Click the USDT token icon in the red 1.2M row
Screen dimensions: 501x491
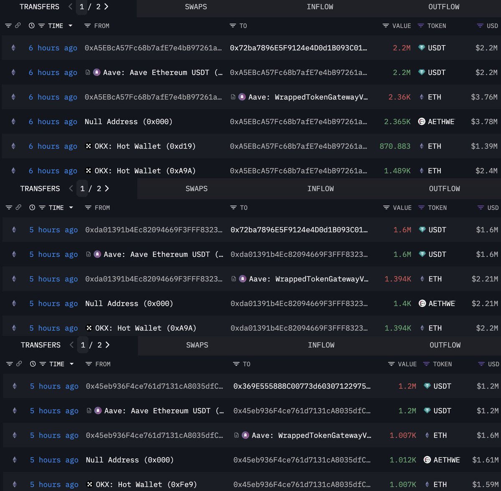click(427, 386)
